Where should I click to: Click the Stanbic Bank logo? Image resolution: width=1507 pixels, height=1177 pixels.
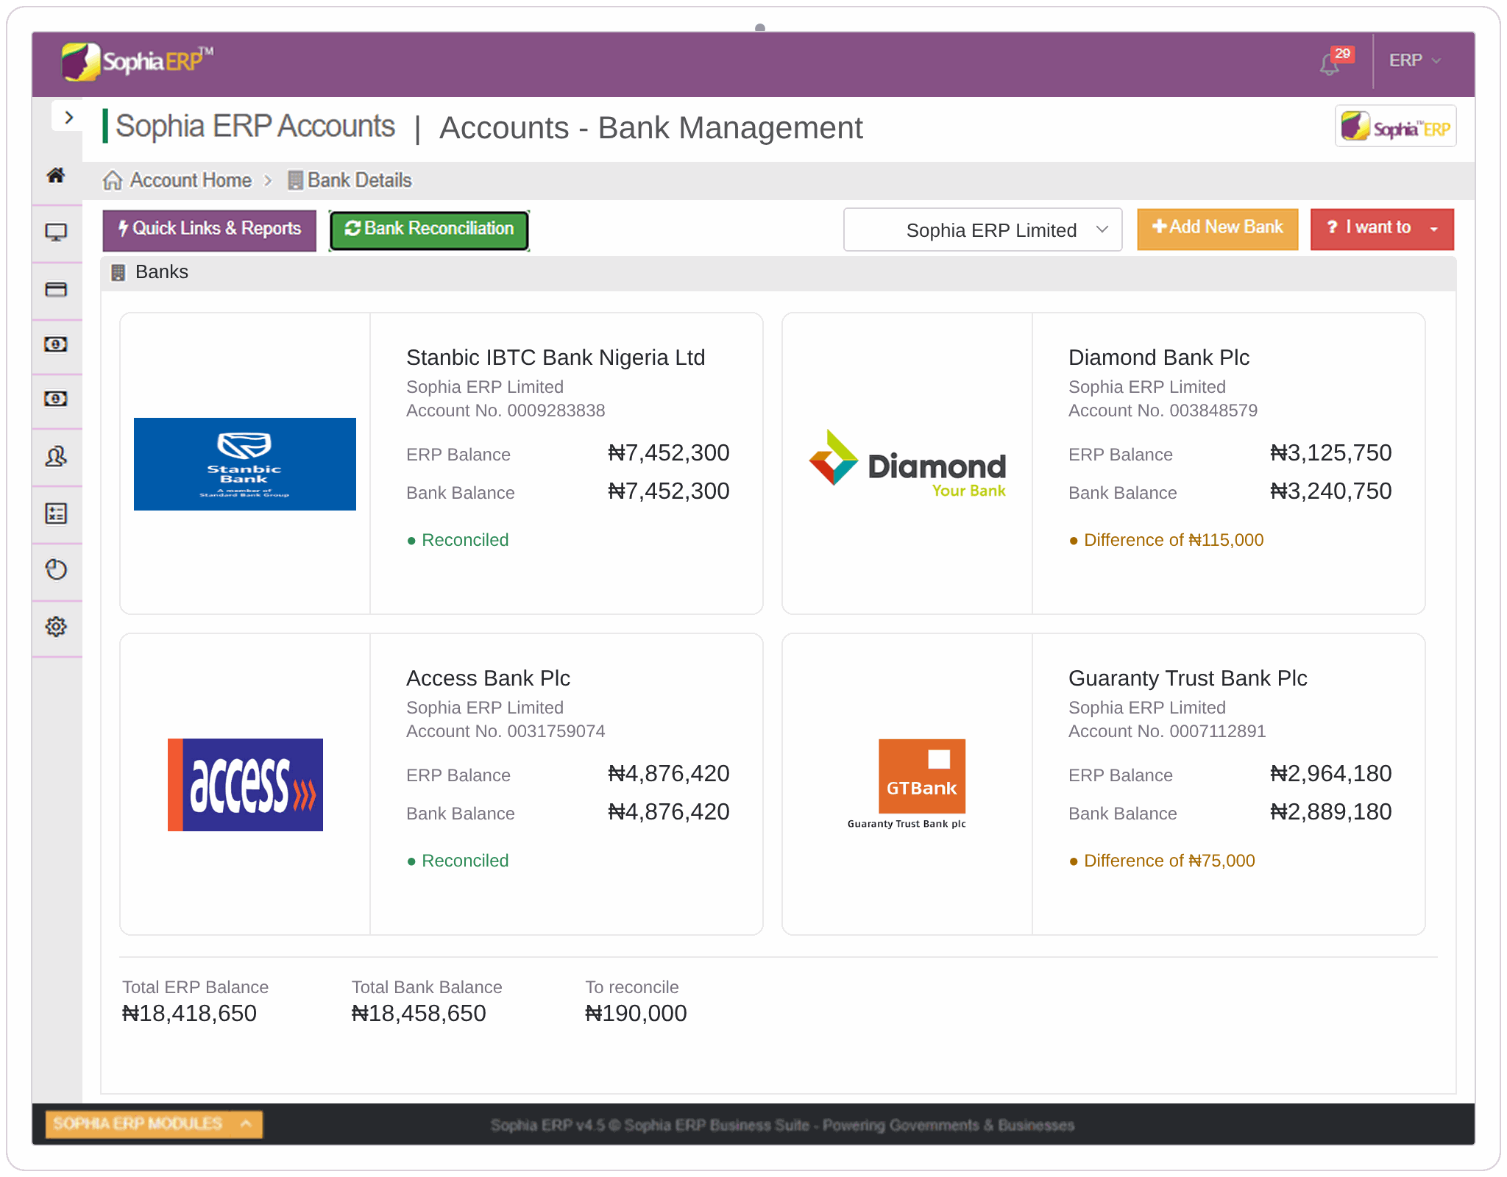pos(245,464)
